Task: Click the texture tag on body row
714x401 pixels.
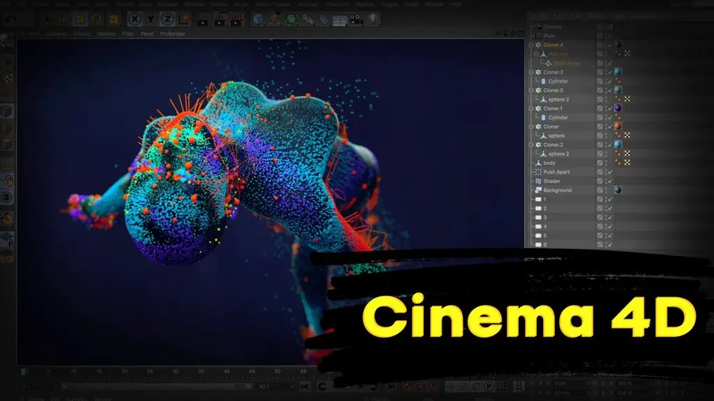Action: [627, 162]
